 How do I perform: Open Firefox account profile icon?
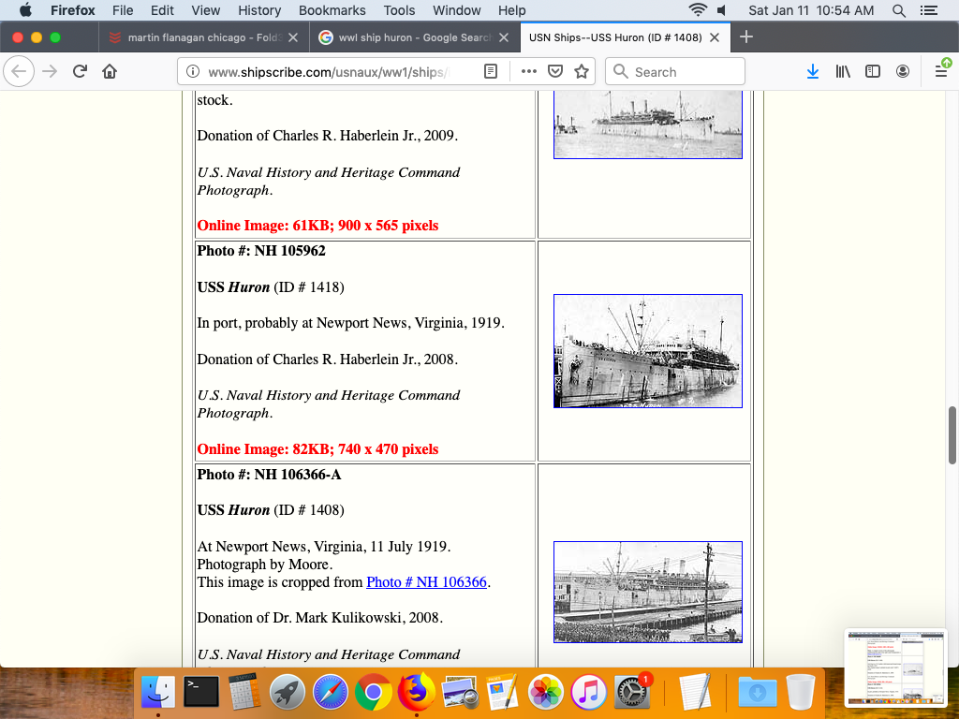tap(903, 72)
